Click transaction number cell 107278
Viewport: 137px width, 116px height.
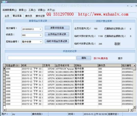point(49,88)
